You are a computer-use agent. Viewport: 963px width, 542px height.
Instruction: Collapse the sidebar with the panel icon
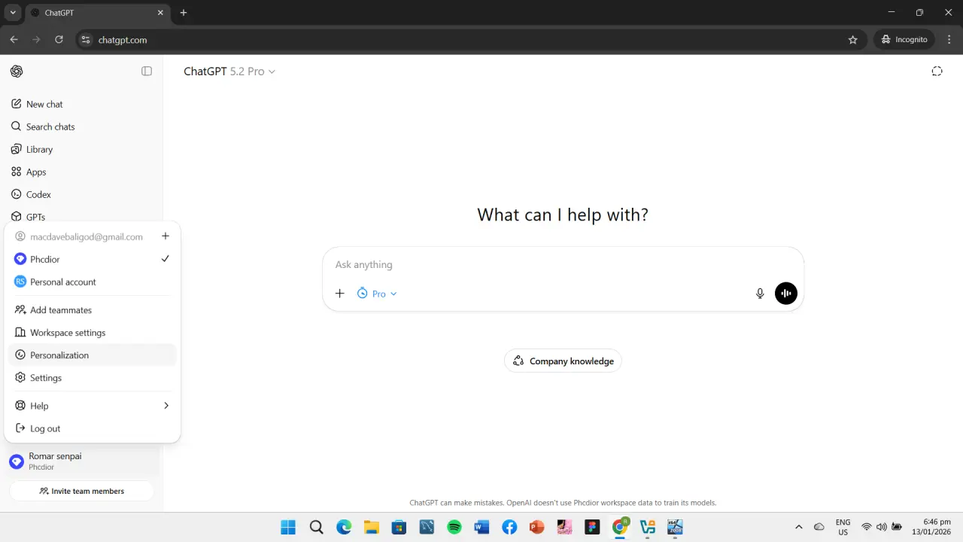[147, 72]
